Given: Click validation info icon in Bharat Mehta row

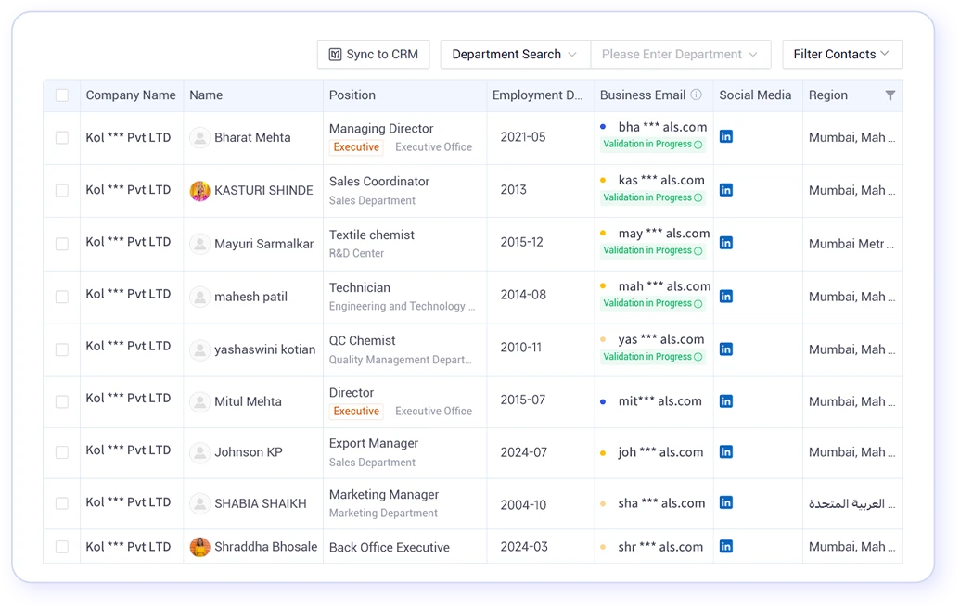Looking at the screenshot, I should pos(698,145).
